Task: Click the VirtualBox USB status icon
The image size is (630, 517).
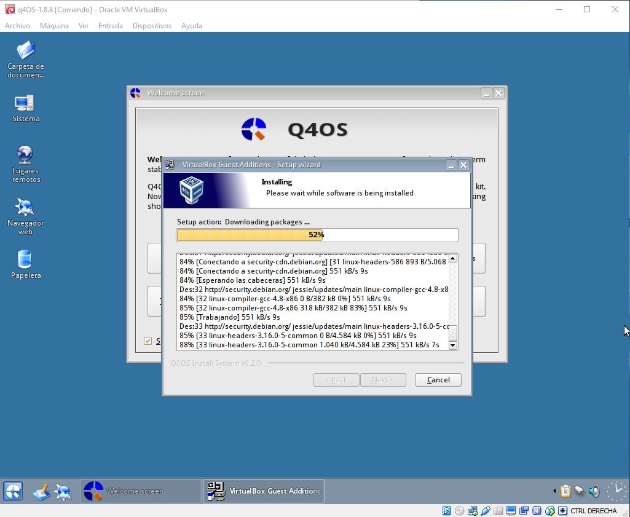Action: click(486, 511)
